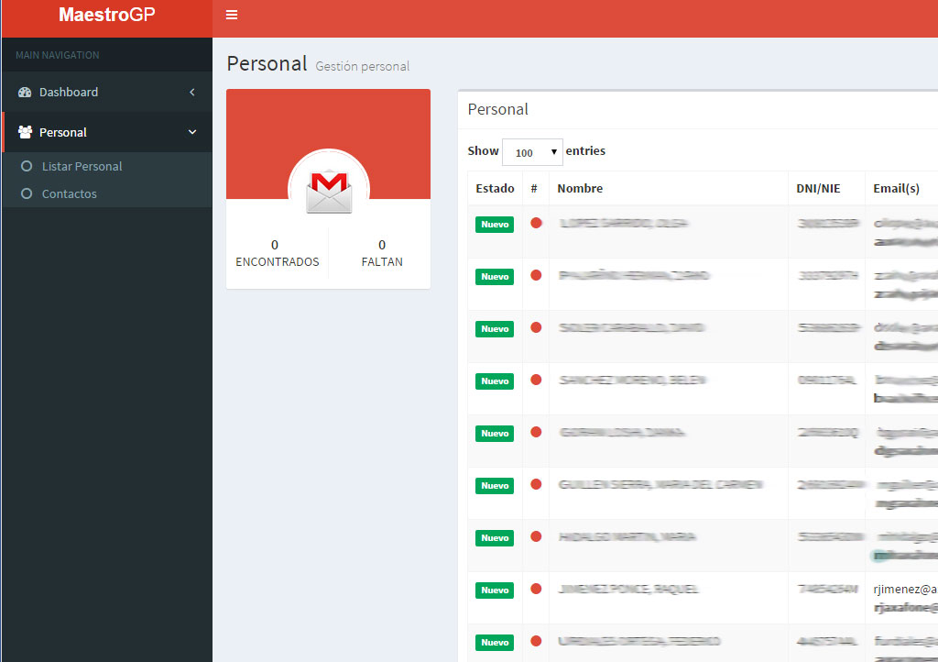Click the MaestroGP logo link

[x=107, y=15]
